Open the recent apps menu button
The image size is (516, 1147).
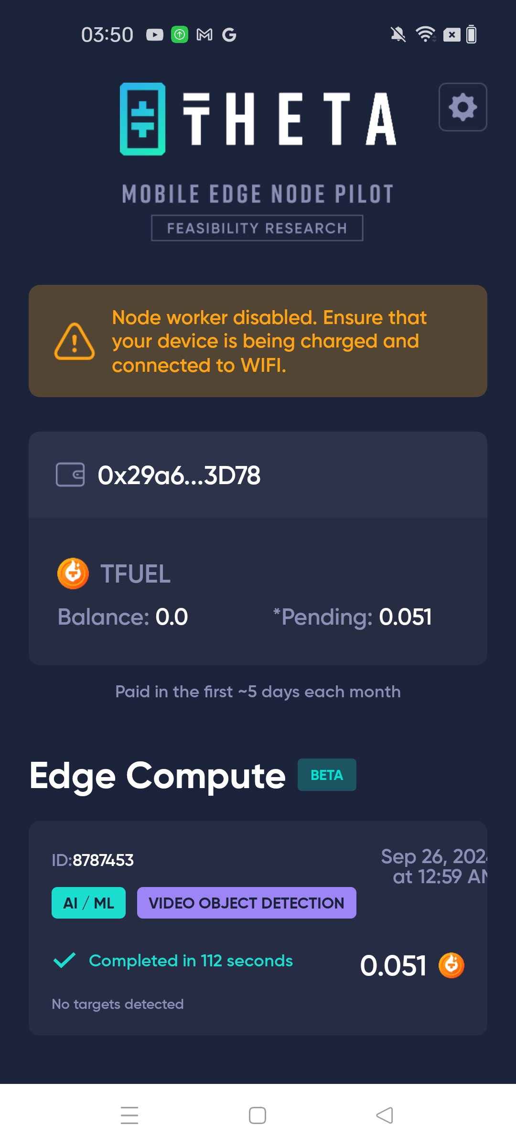129,1115
